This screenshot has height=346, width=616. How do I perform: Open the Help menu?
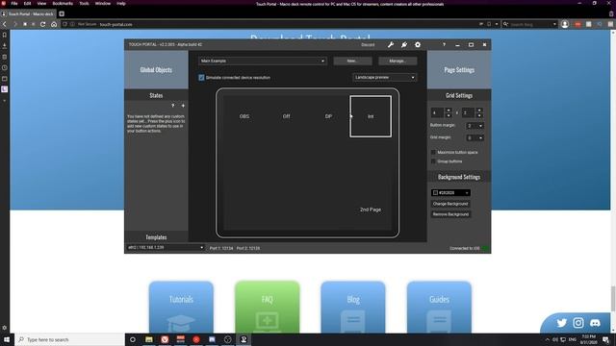(121, 4)
